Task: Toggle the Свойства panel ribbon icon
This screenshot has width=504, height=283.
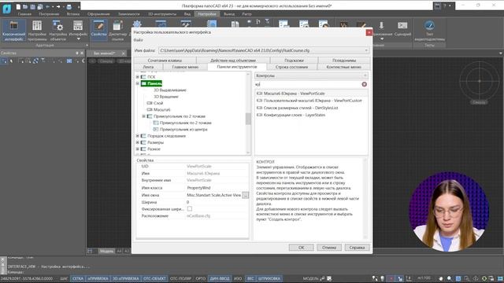Action: tap(98, 30)
